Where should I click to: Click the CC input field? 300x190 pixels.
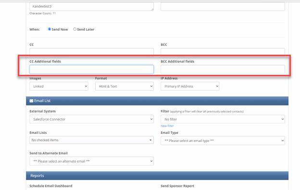(x=91, y=51)
